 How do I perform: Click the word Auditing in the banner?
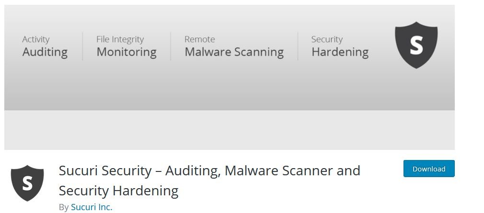(45, 52)
